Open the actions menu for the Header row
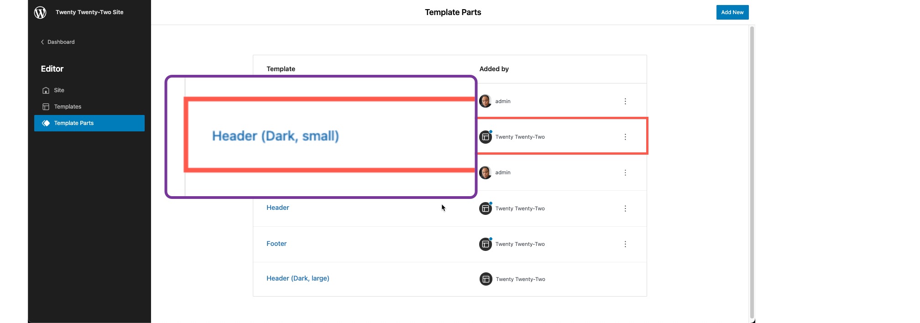The image size is (920, 323). click(x=625, y=208)
